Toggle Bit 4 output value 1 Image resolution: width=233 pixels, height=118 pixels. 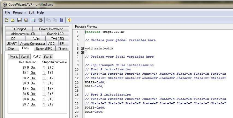pyautogui.click(x=44, y=89)
